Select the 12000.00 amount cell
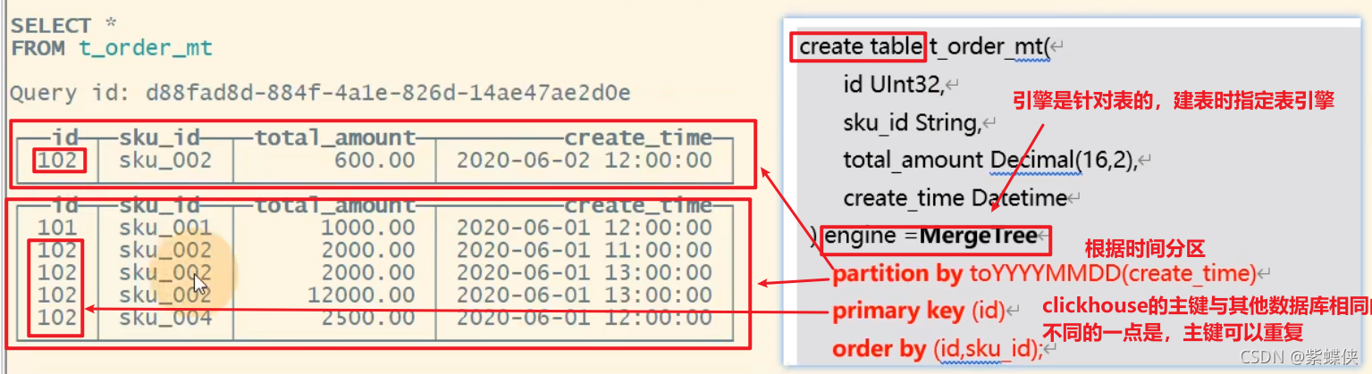1372x374 pixels. click(x=362, y=295)
